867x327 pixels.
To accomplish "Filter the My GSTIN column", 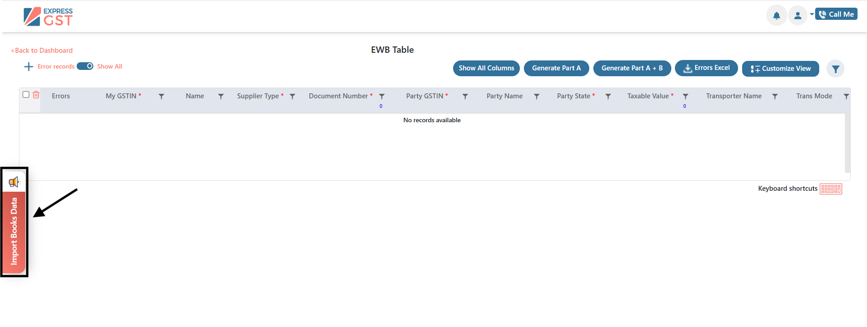I will tap(161, 97).
